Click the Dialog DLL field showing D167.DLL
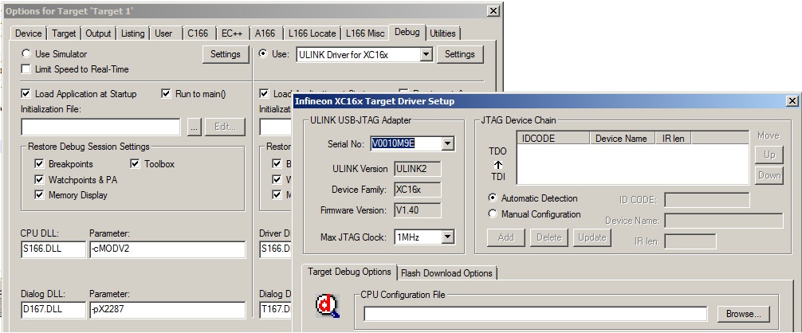Screen dimensions: 802x333 click(x=53, y=310)
